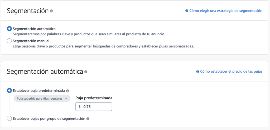
Task: Open the info tooltip for Establecer puja predeterminada
Action: [67, 91]
